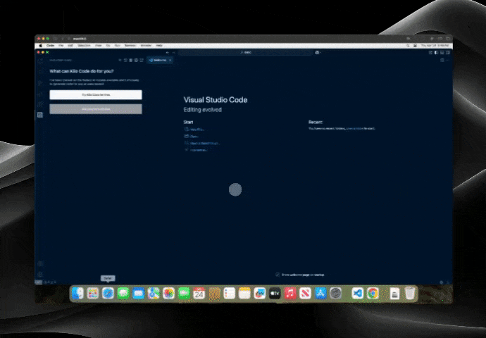The height and width of the screenshot is (338, 486).
Task: Launch Safari from the dock
Action: point(108,293)
